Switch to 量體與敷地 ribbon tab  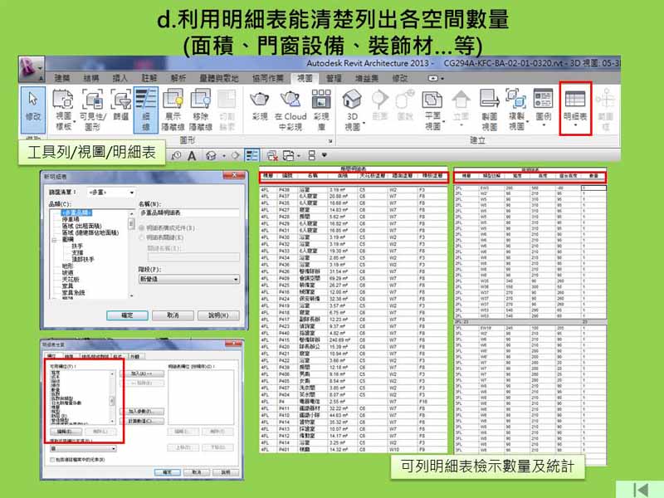219,78
